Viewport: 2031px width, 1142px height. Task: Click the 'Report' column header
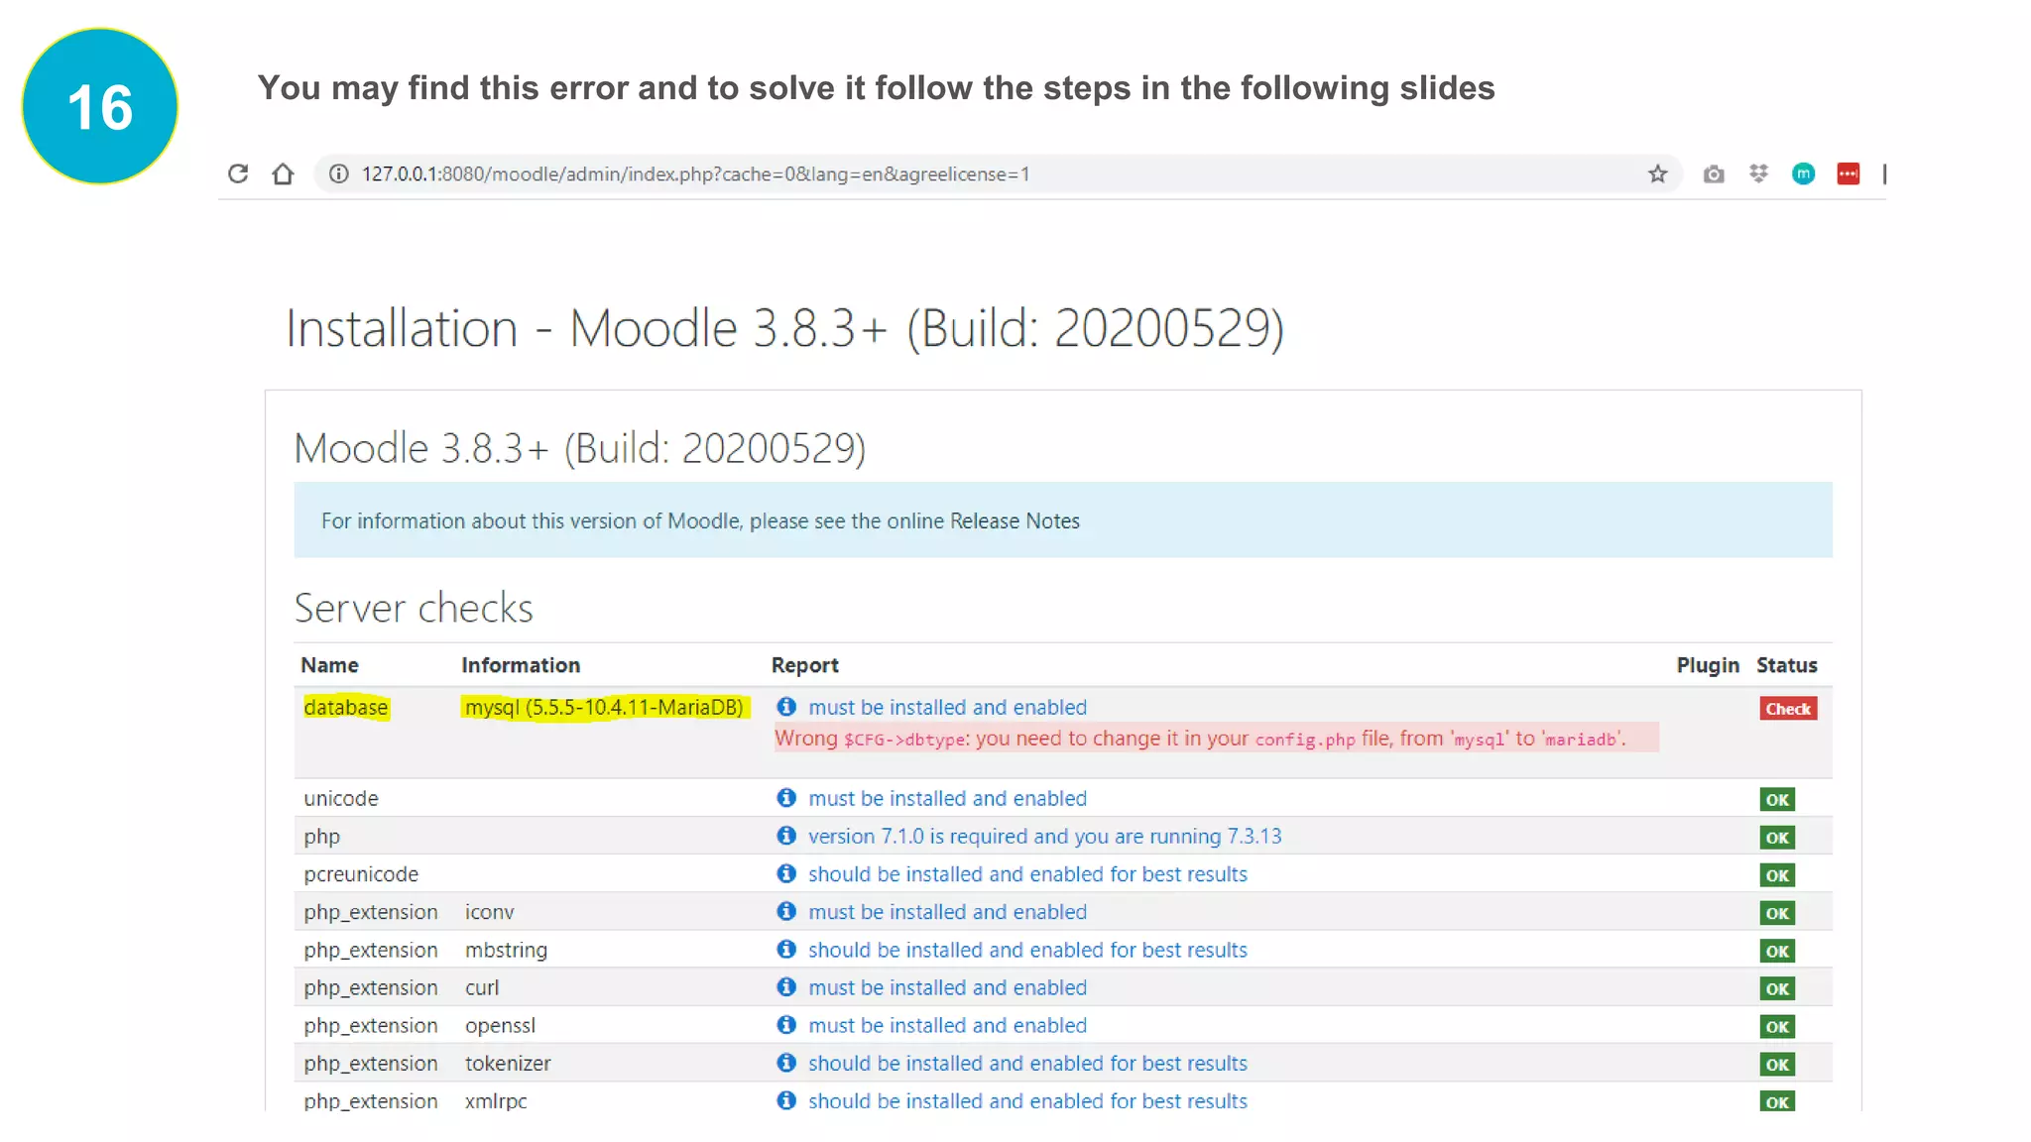tap(805, 665)
